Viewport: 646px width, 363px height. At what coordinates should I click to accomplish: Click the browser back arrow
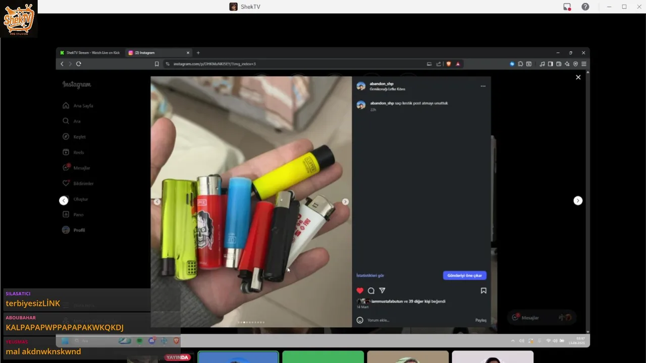click(x=62, y=64)
